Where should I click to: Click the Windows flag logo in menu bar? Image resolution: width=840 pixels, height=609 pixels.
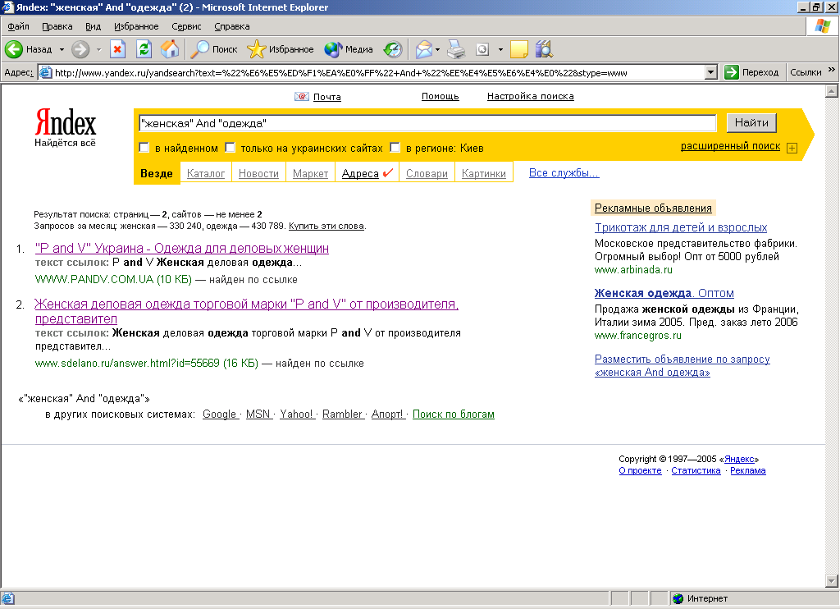[x=822, y=26]
